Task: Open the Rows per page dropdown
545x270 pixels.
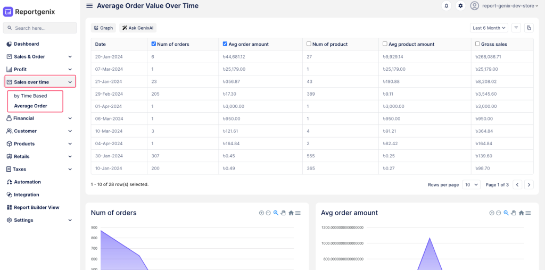Action: click(471, 184)
